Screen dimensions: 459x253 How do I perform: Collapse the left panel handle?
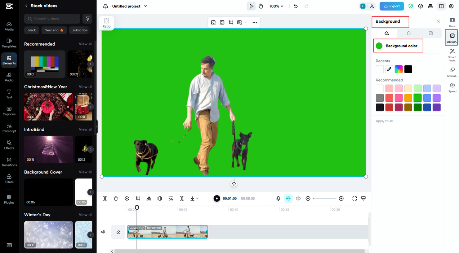(x=97, y=126)
